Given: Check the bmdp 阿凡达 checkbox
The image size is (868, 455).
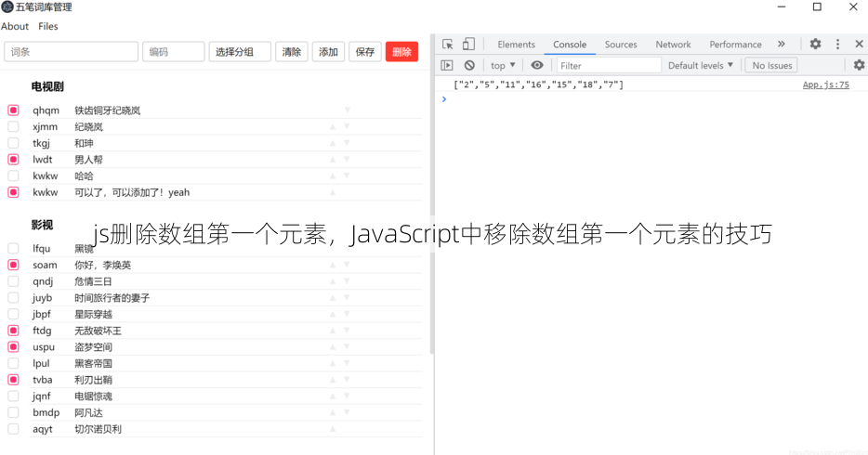Looking at the screenshot, I should 13,412.
